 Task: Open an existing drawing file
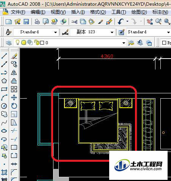coord(17,22)
